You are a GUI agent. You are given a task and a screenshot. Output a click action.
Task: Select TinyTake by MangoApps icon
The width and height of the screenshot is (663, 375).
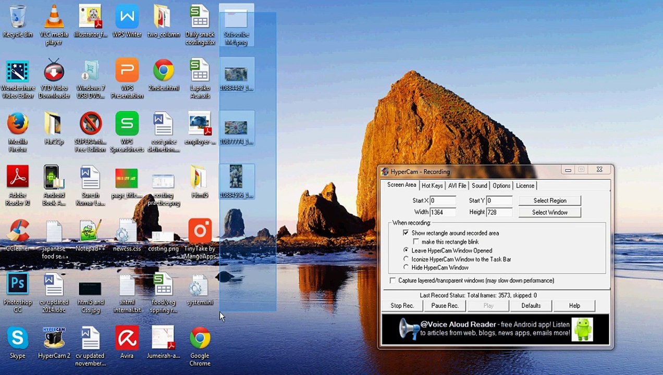[200, 239]
